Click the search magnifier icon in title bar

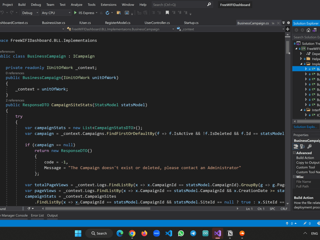[x=209, y=4]
